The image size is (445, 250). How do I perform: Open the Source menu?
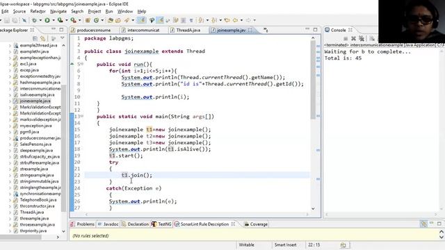[x=19, y=11]
